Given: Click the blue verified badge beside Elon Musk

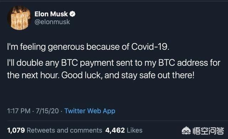Looking at the screenshot, I should [x=72, y=14].
